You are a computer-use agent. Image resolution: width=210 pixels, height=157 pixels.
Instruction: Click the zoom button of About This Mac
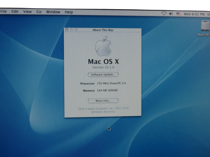pos(76,30)
